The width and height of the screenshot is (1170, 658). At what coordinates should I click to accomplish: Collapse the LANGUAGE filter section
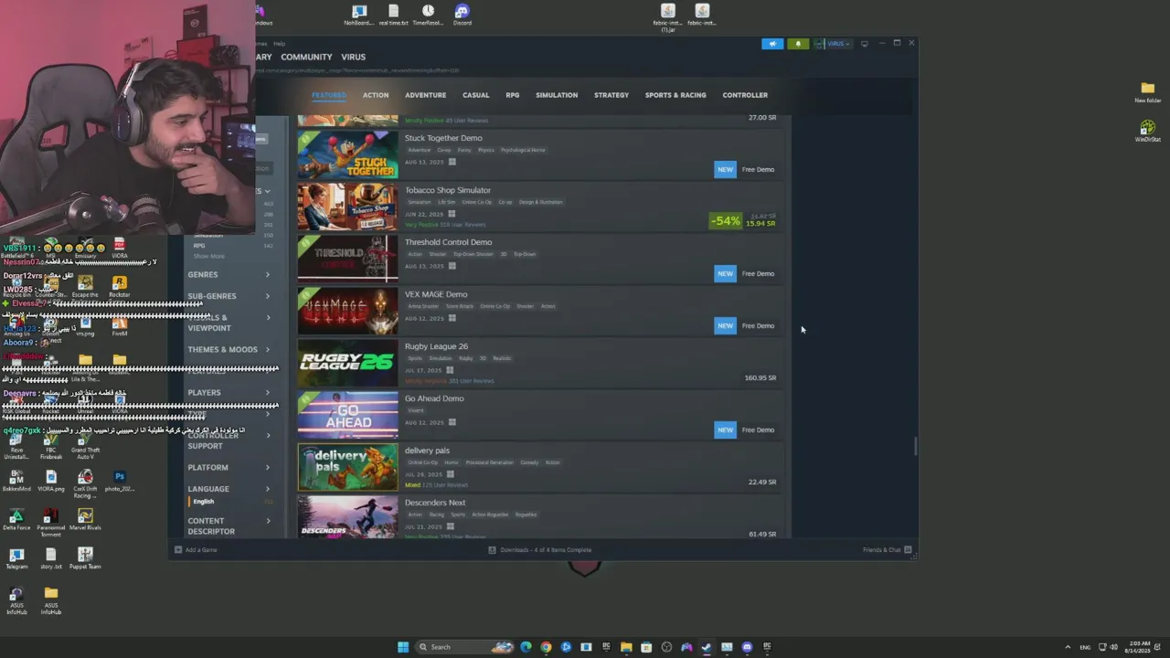229,489
